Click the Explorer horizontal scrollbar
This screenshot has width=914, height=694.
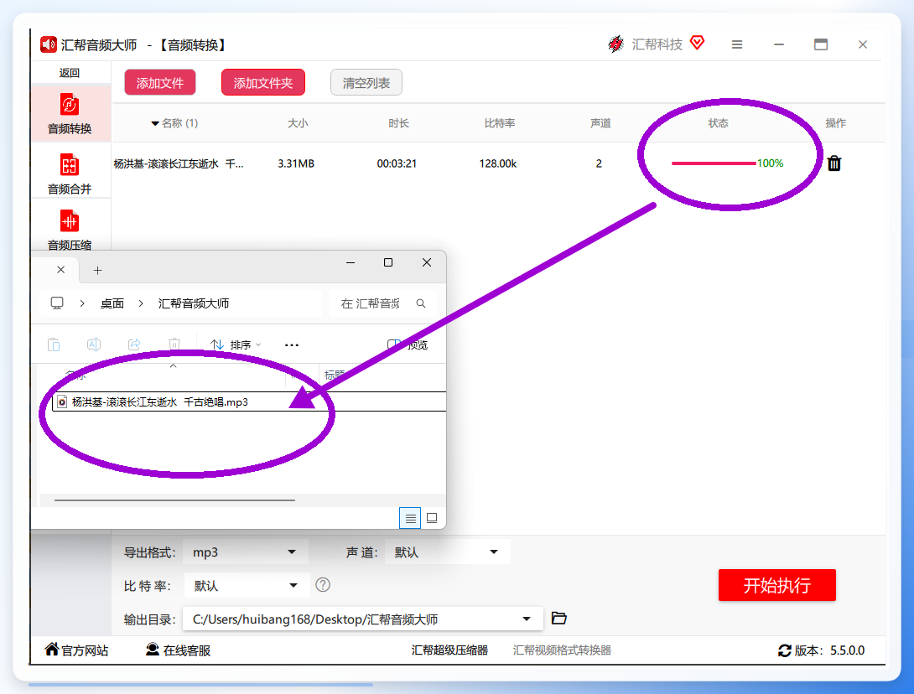click(175, 500)
